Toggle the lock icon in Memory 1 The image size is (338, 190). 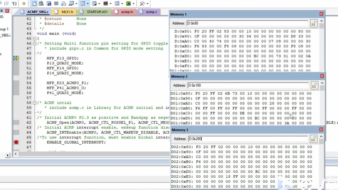[x=314, y=23]
